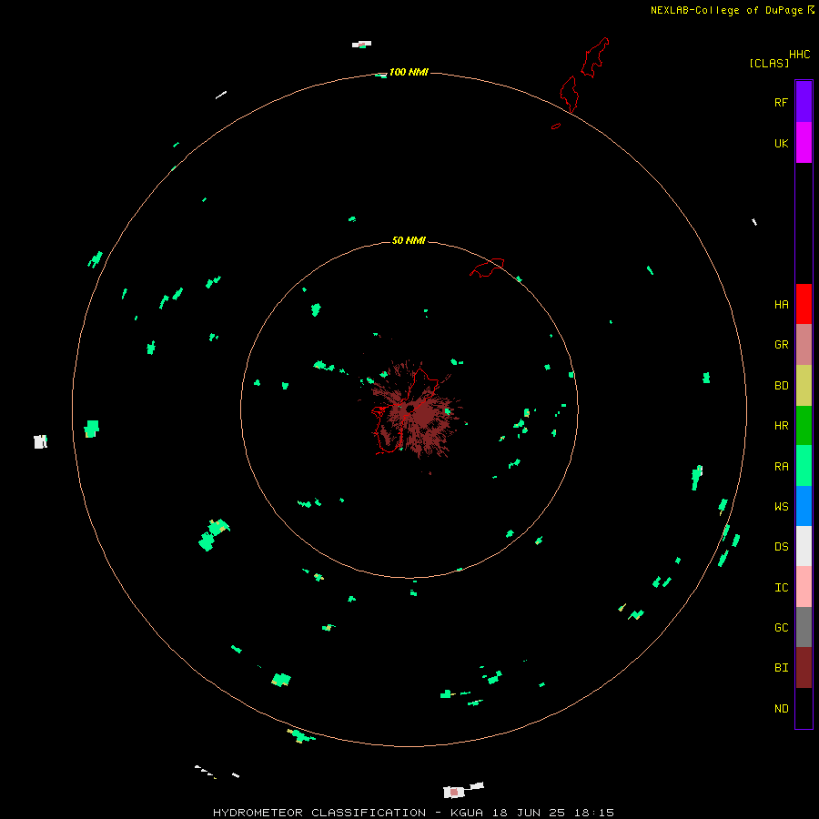Viewport: 819px width, 819px height.
Task: Click the [CLAS] units label
Action: pyautogui.click(x=769, y=63)
